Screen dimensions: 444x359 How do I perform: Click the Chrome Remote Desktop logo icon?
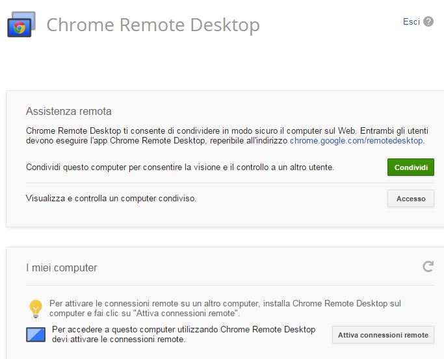click(21, 24)
